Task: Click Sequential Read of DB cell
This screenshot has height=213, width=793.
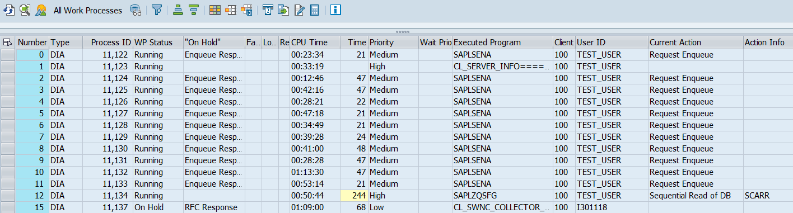Action: point(696,196)
